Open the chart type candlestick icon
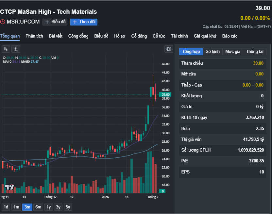272x214 pixels. [x=6, y=49]
